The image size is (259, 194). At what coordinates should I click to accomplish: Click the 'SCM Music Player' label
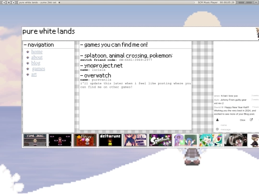[x=208, y=2]
